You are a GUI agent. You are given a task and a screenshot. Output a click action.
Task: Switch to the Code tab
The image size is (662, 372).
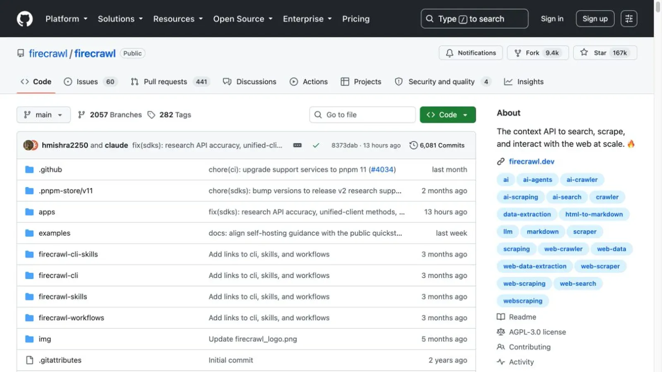[36, 82]
